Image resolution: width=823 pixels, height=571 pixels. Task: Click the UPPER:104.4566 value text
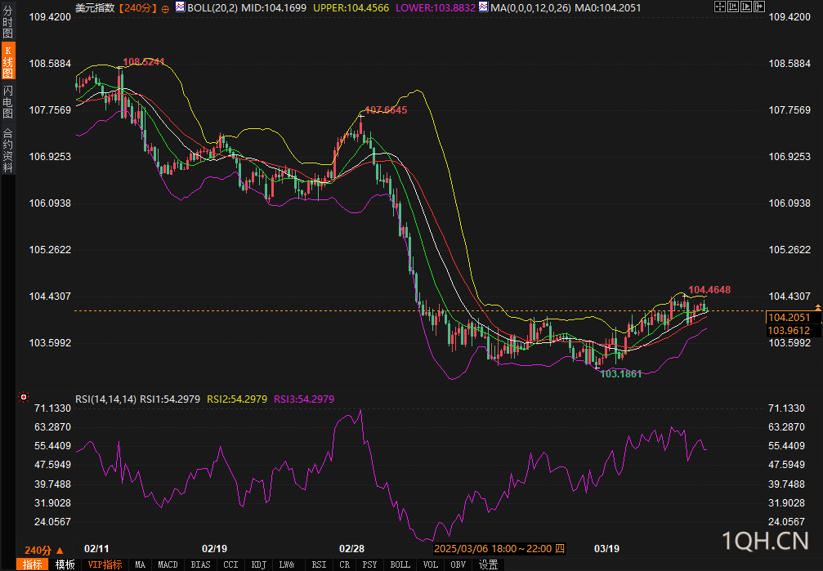point(351,8)
